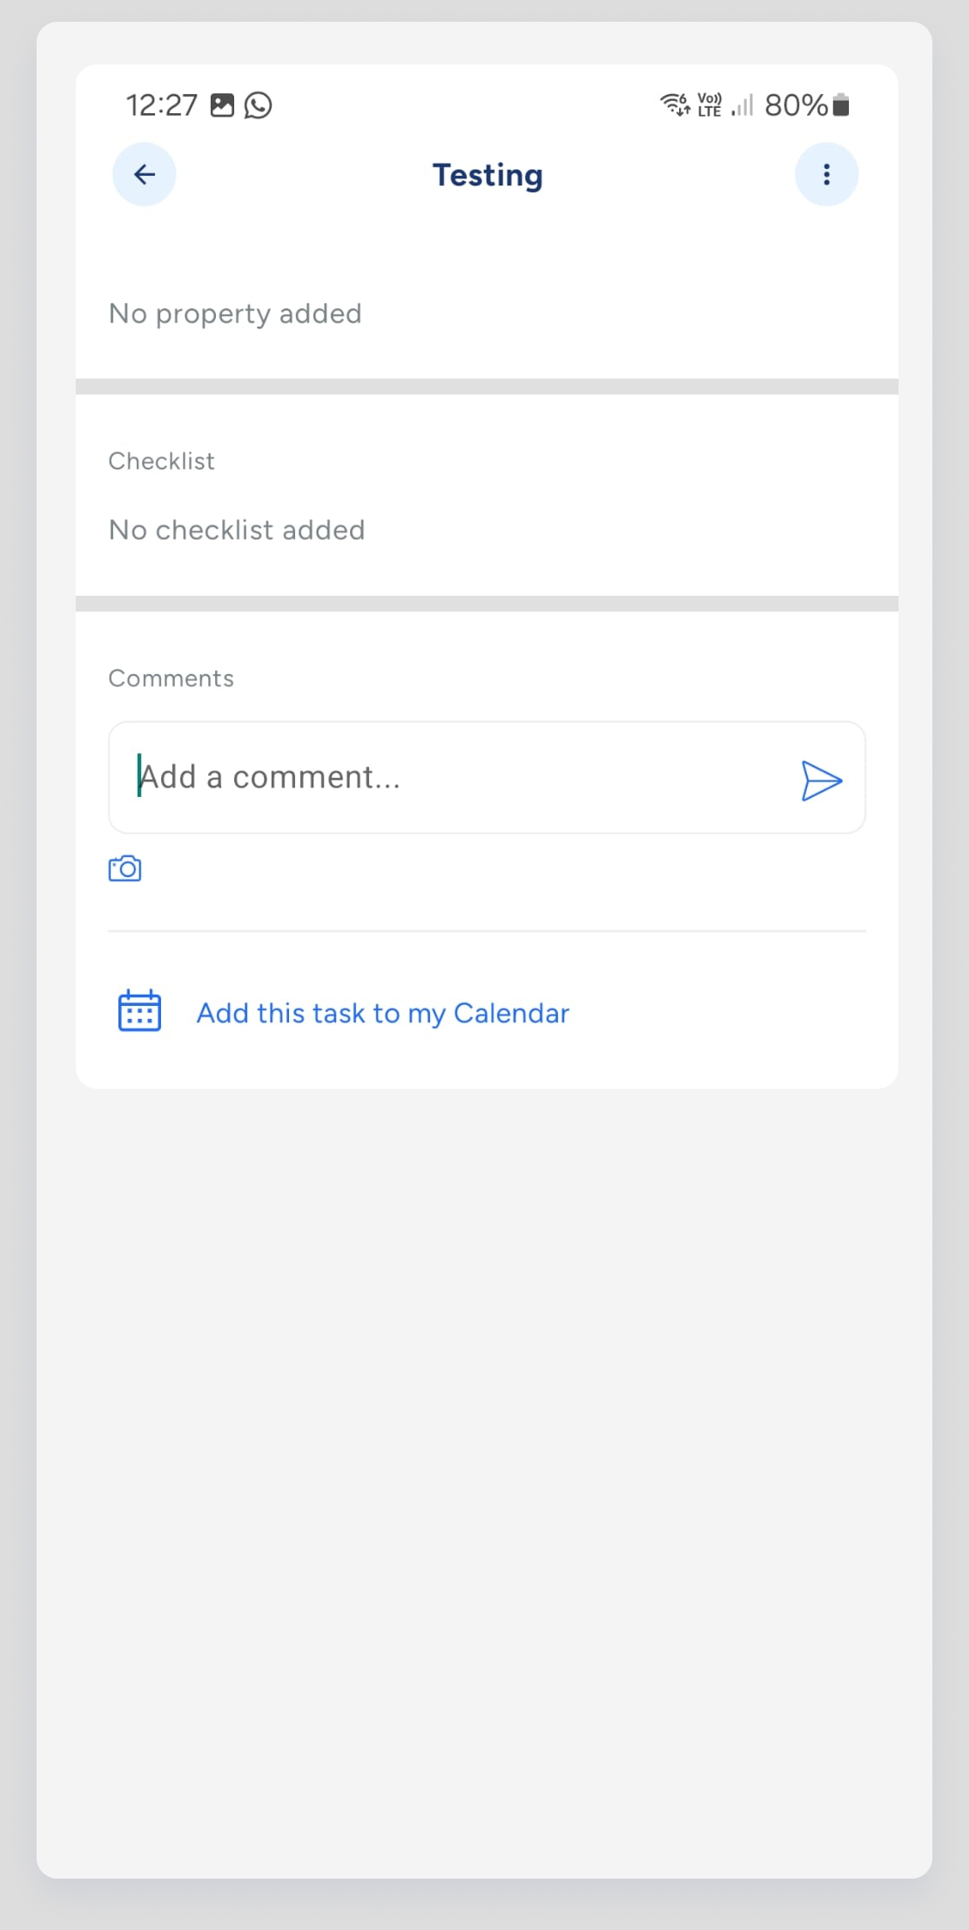Image resolution: width=969 pixels, height=1930 pixels.
Task: Tap the cellular signal bars icon
Action: tap(743, 105)
